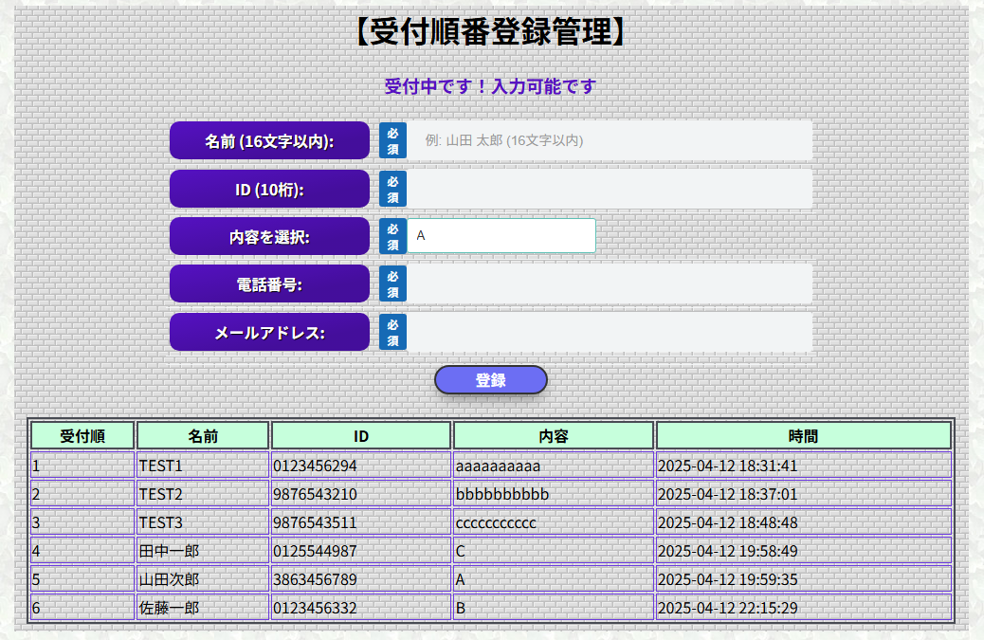This screenshot has height=640, width=984.
Task: Click the 必須 badge beside phone field
Action: click(392, 283)
